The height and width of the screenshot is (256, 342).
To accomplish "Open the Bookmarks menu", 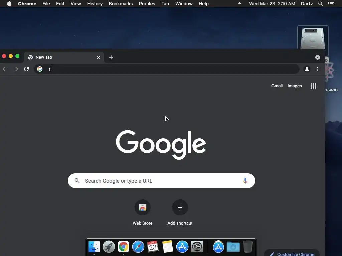I will (121, 4).
